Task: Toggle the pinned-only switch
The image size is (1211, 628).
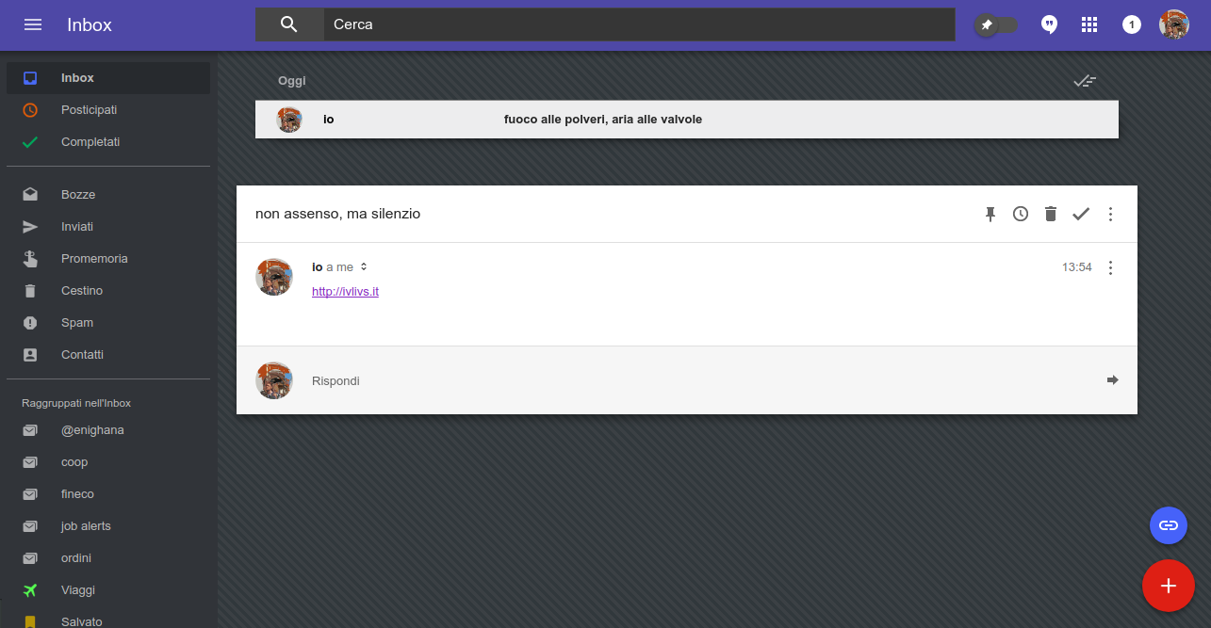Action: [x=996, y=25]
